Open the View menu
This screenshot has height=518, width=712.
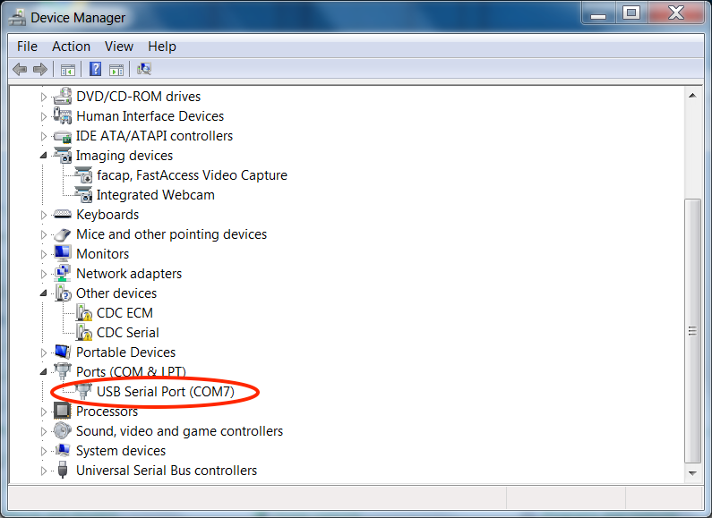point(119,47)
